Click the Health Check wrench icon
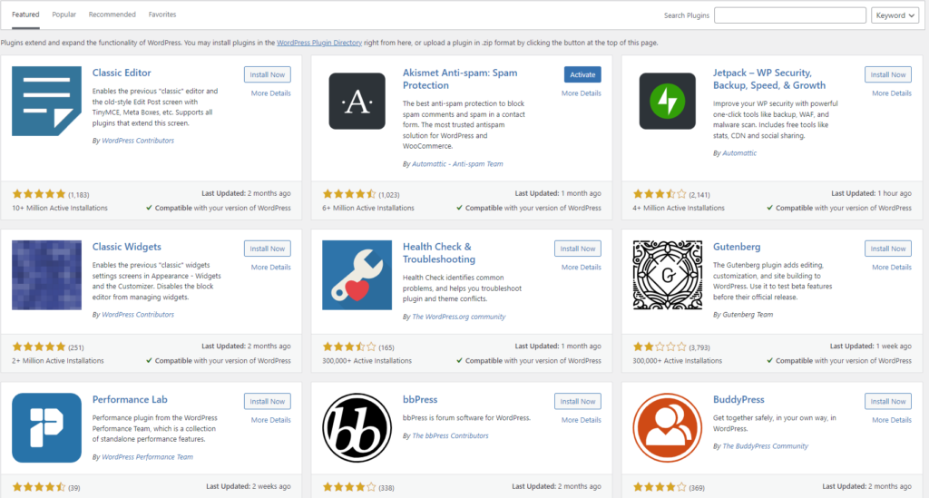The image size is (929, 498). point(357,275)
